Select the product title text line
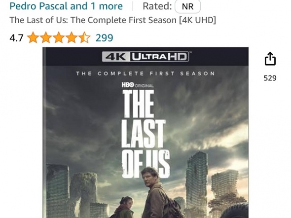291x218 pixels. pos(113,20)
